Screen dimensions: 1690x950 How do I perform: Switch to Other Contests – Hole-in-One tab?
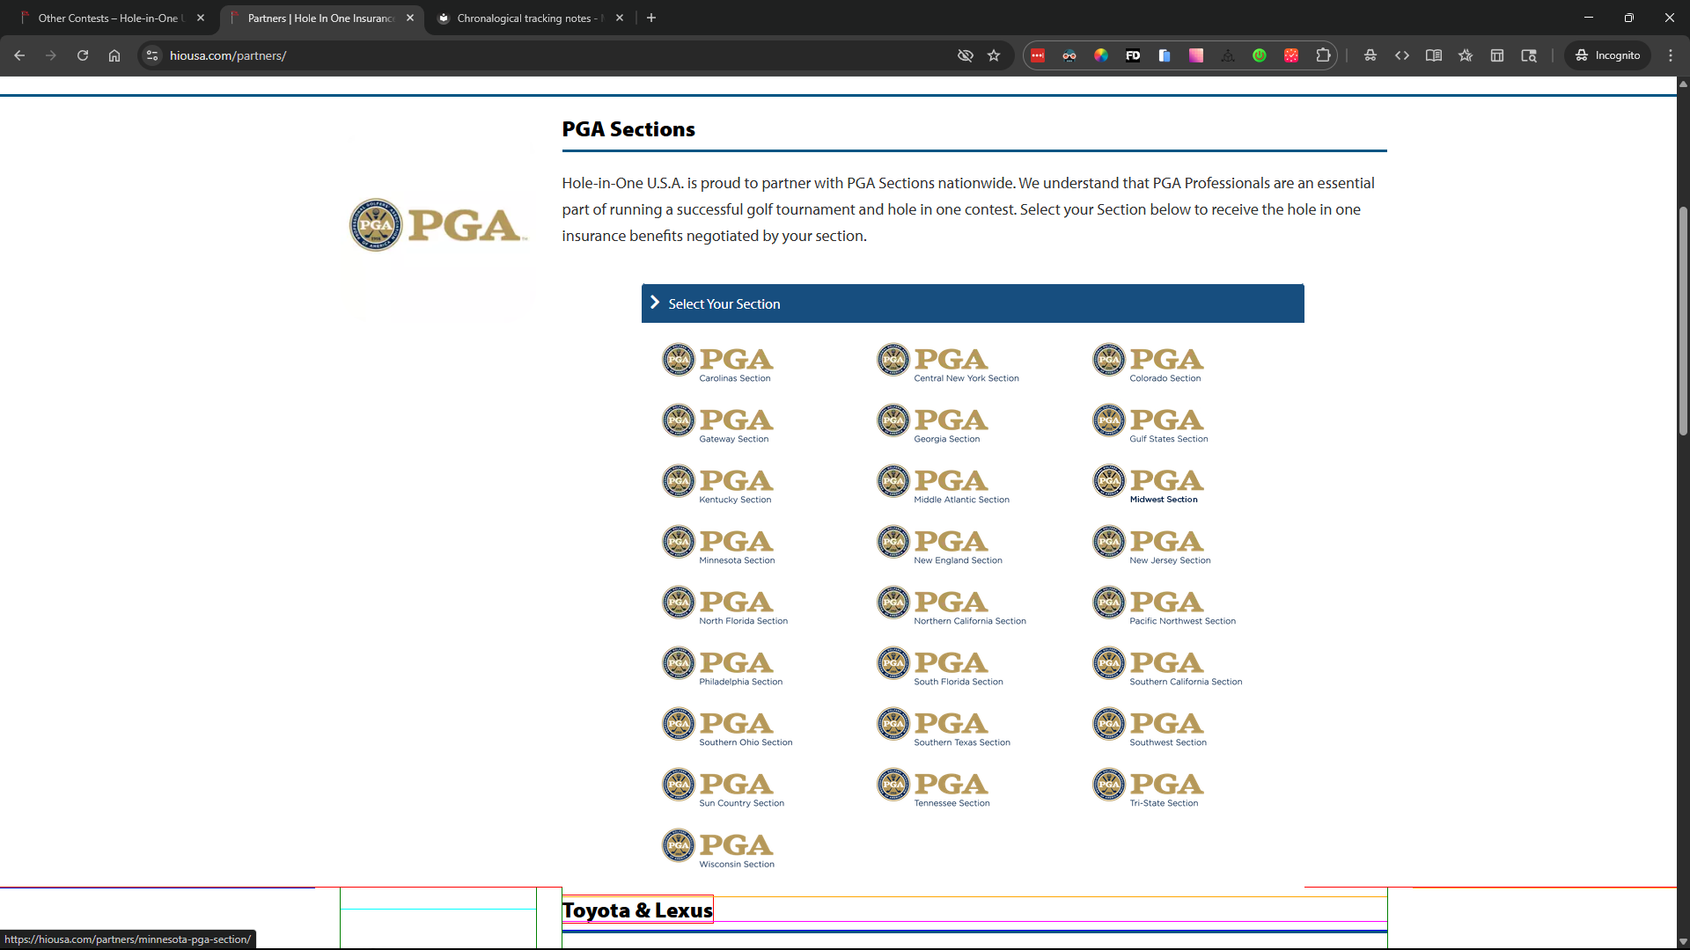[x=112, y=18]
